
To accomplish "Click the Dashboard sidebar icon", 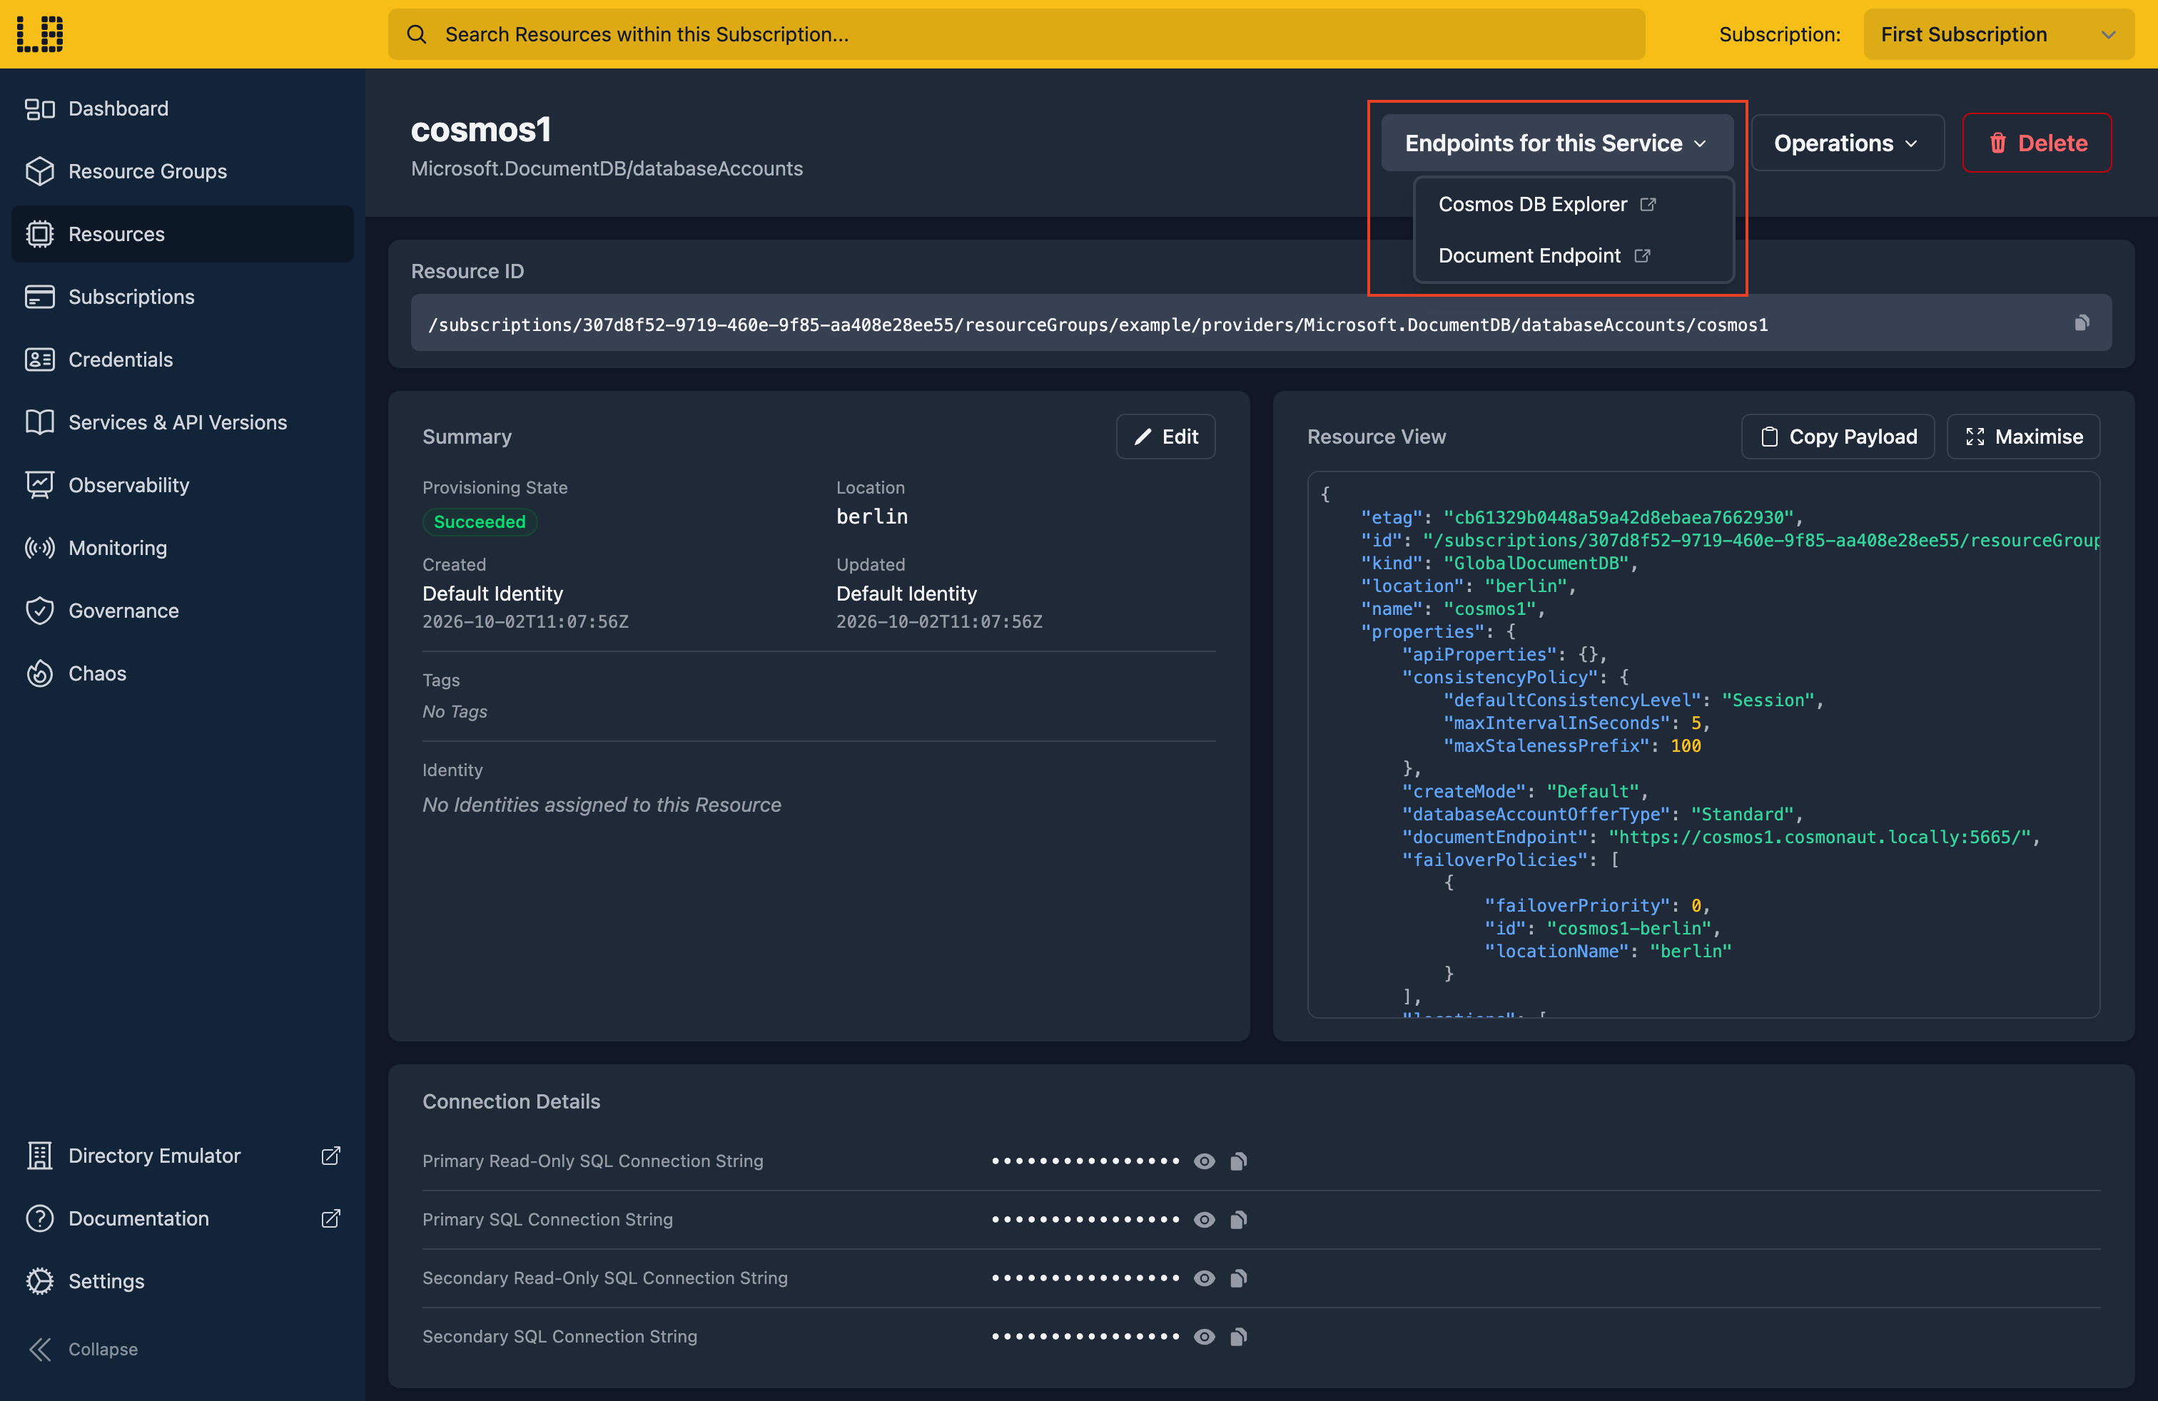I will 40,108.
